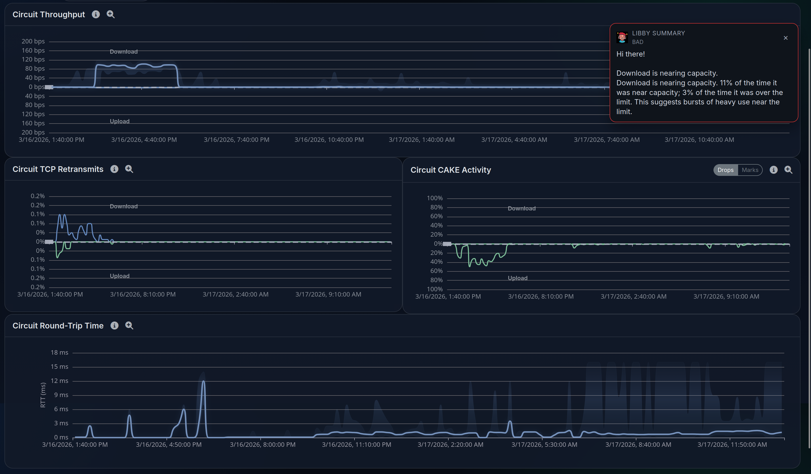Zoom into the Circuit TCP Retransmits chart

(129, 169)
